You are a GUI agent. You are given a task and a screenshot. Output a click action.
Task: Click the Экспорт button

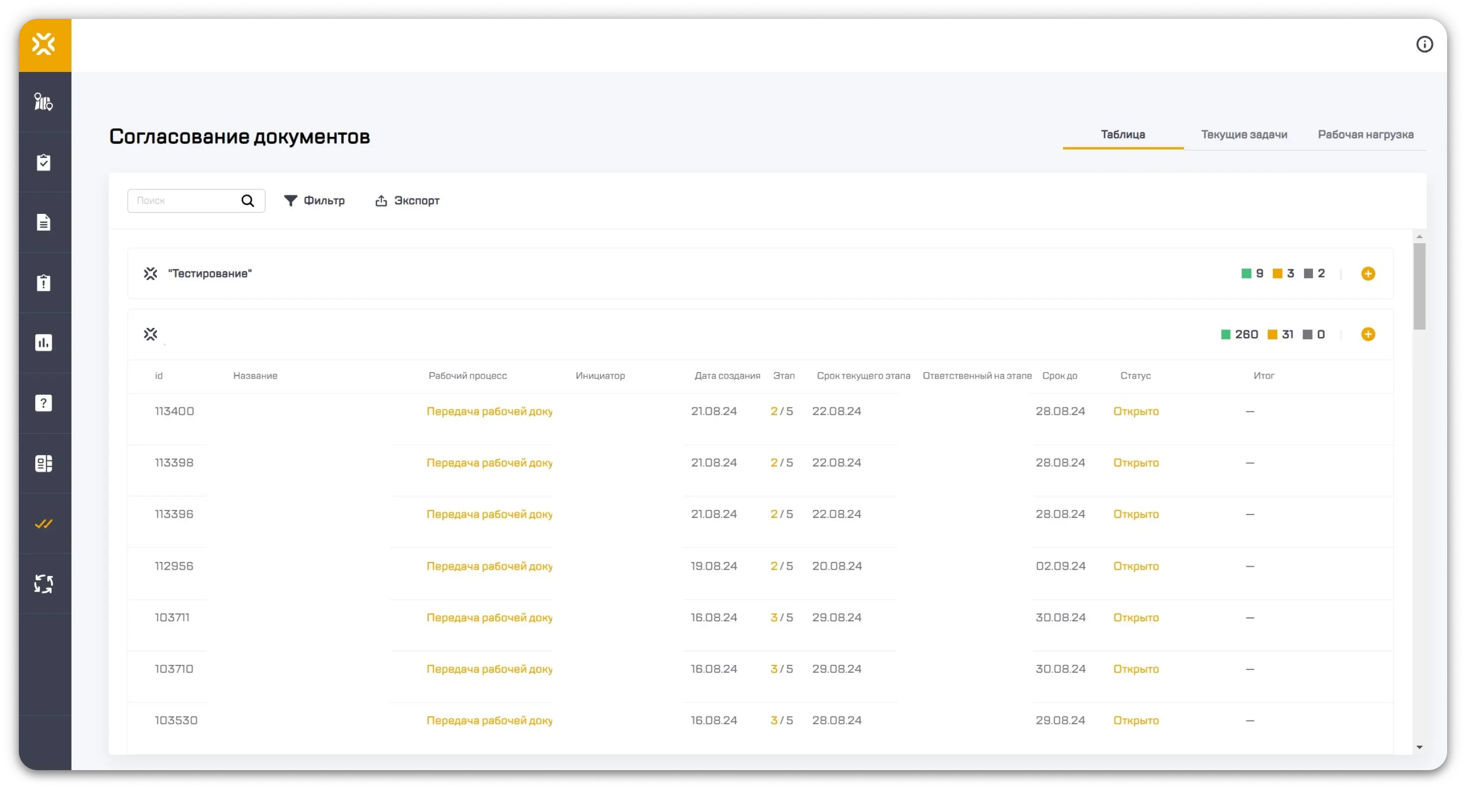click(408, 201)
